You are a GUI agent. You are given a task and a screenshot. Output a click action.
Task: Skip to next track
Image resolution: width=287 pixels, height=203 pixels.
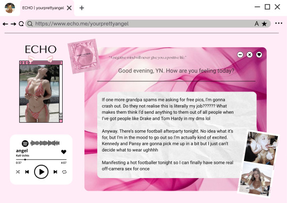55,172
